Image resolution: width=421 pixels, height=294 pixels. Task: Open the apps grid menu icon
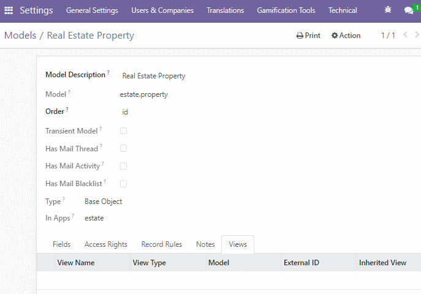coord(9,10)
